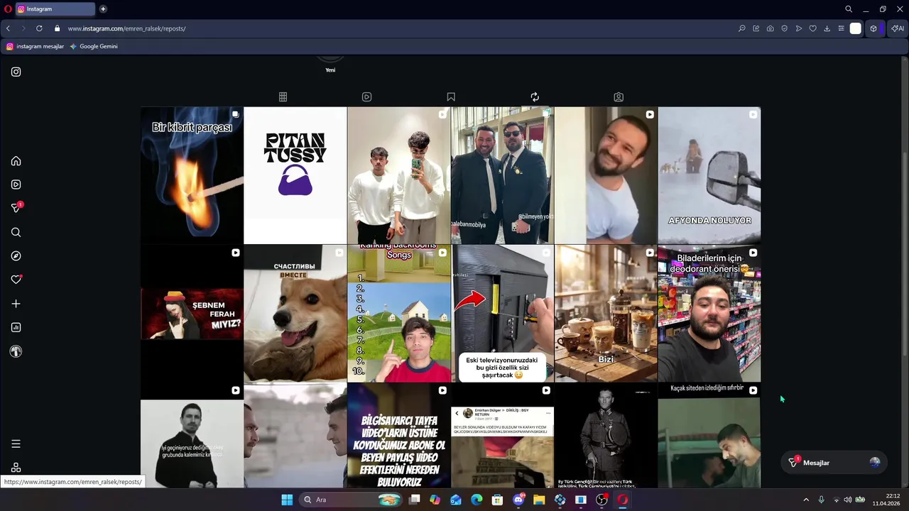This screenshot has height=511, width=909.
Task: Open Instagram search in sidebar
Action: (16, 232)
